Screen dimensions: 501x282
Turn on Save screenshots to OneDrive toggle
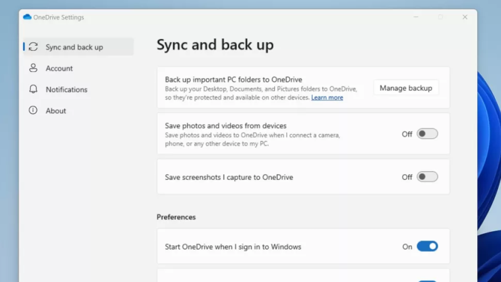pos(427,177)
